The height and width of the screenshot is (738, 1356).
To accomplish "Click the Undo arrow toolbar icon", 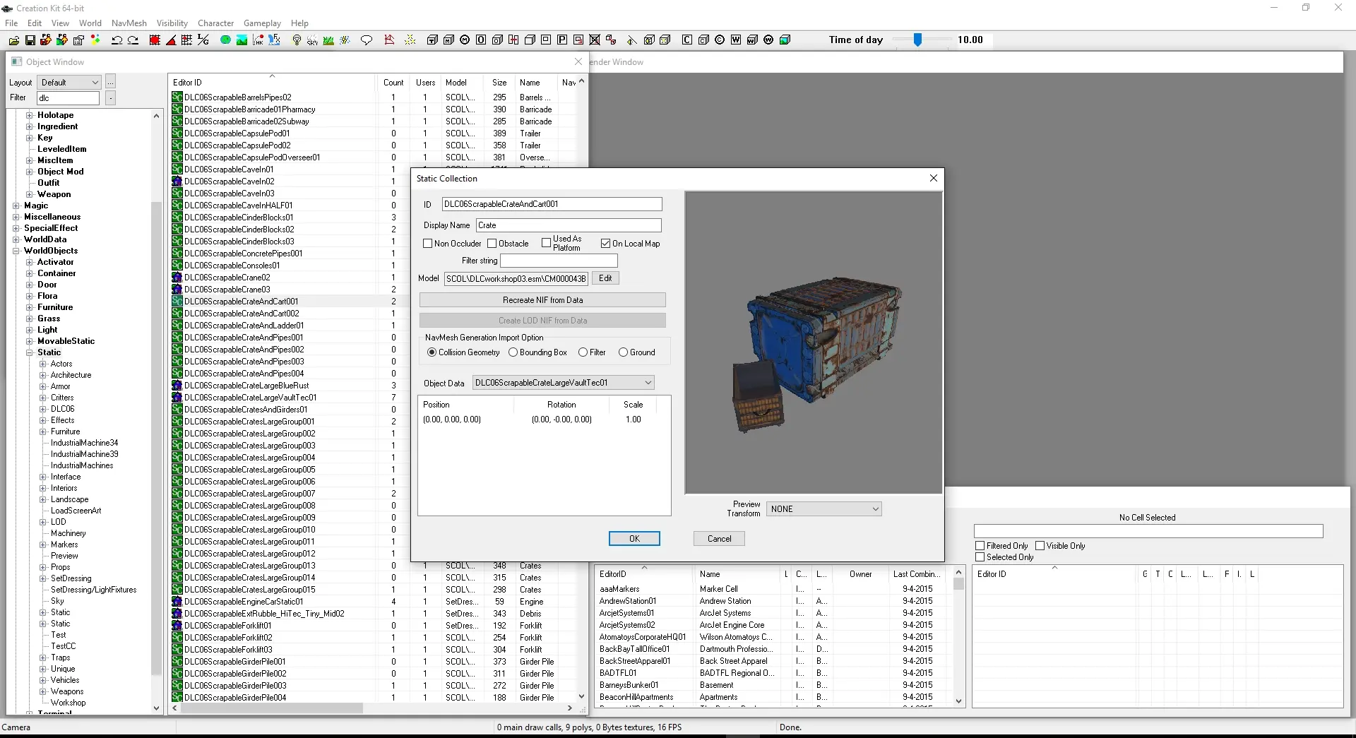I will point(117,40).
